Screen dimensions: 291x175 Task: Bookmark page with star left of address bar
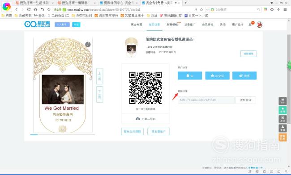pyautogui.click(x=49, y=10)
